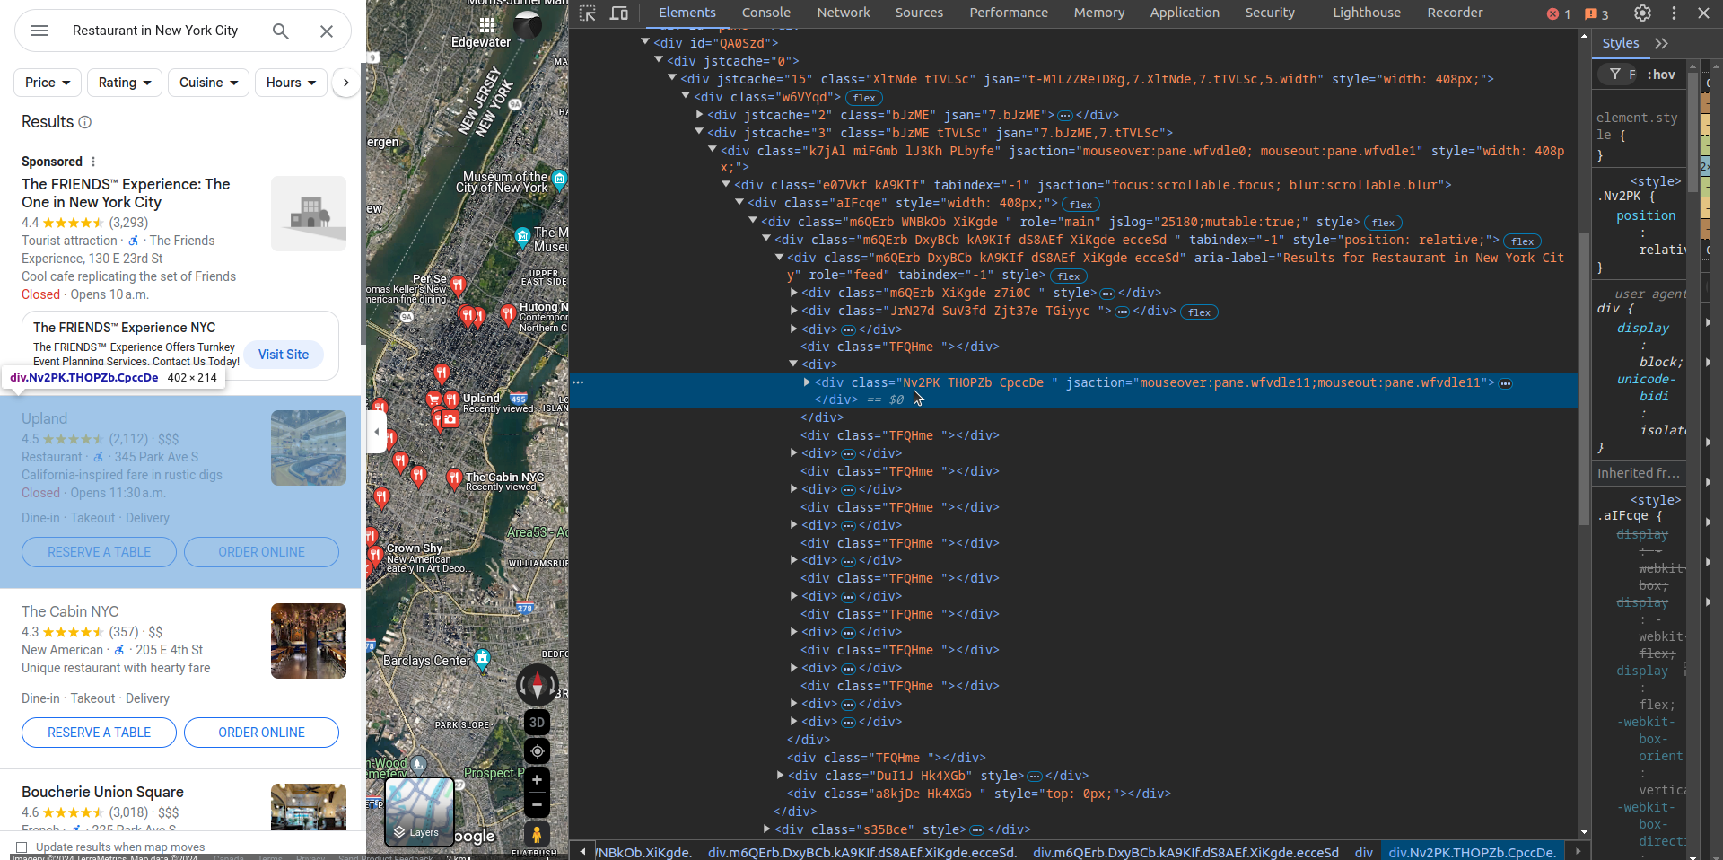Collapse the div id QA0Szd node
1723x860 pixels.
click(x=645, y=41)
